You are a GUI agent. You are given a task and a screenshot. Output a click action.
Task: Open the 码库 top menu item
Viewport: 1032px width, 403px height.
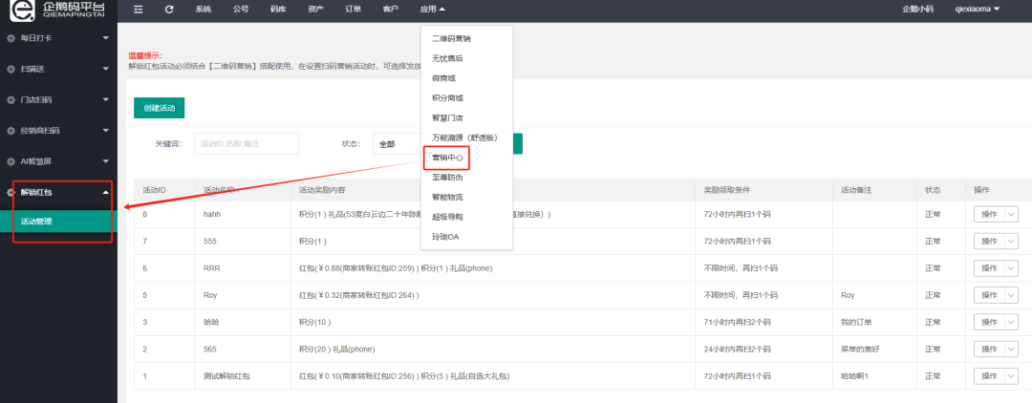(x=278, y=10)
